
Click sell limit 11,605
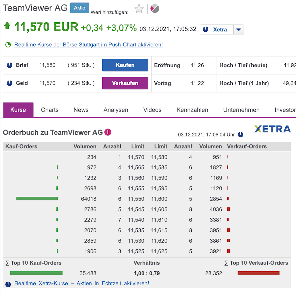point(159,209)
